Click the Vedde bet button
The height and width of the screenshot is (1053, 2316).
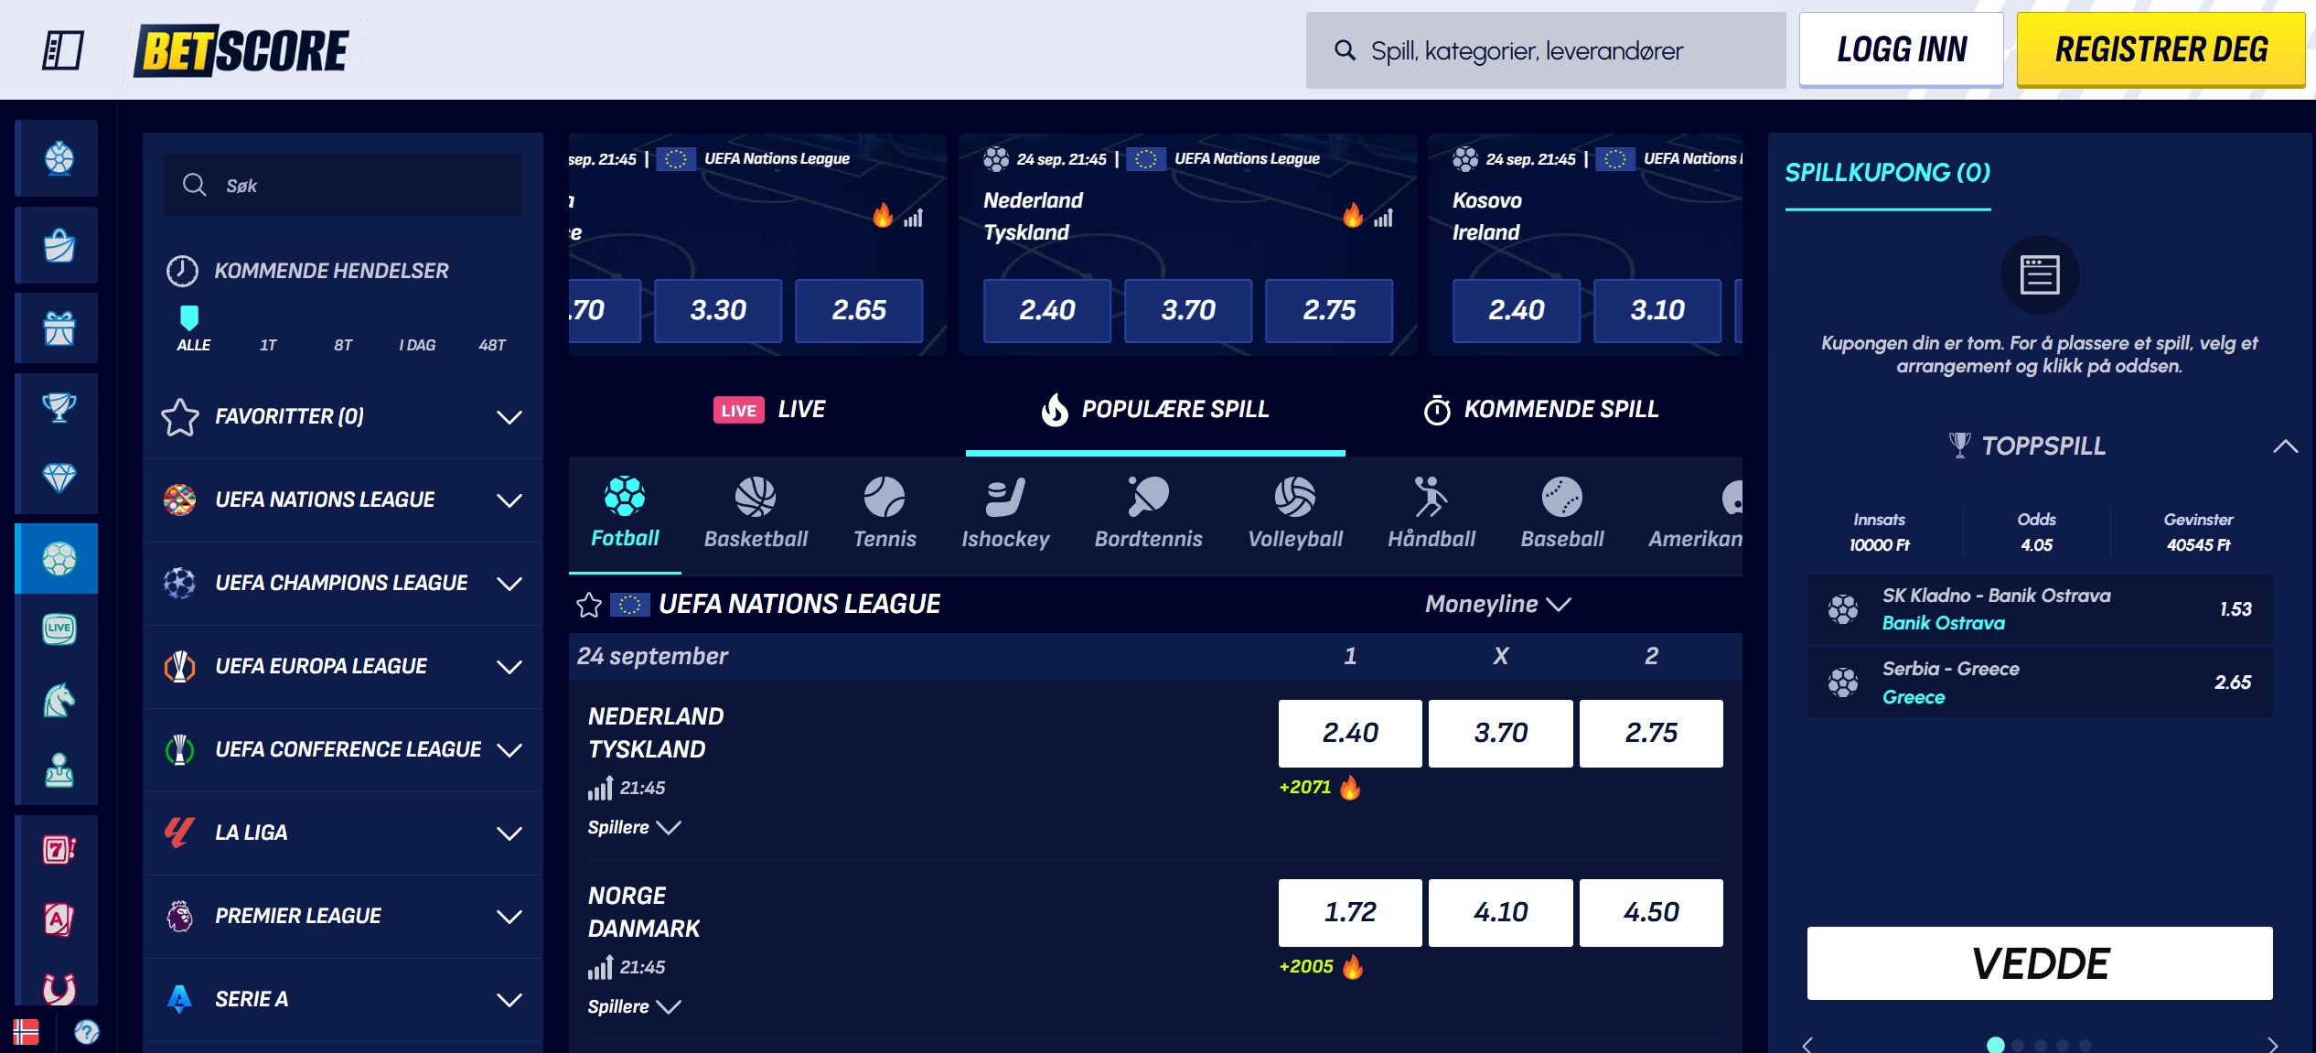[2040, 963]
